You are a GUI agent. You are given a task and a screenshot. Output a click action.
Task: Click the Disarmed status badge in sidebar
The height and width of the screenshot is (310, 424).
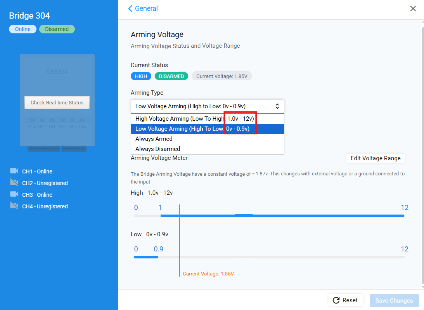pos(57,29)
